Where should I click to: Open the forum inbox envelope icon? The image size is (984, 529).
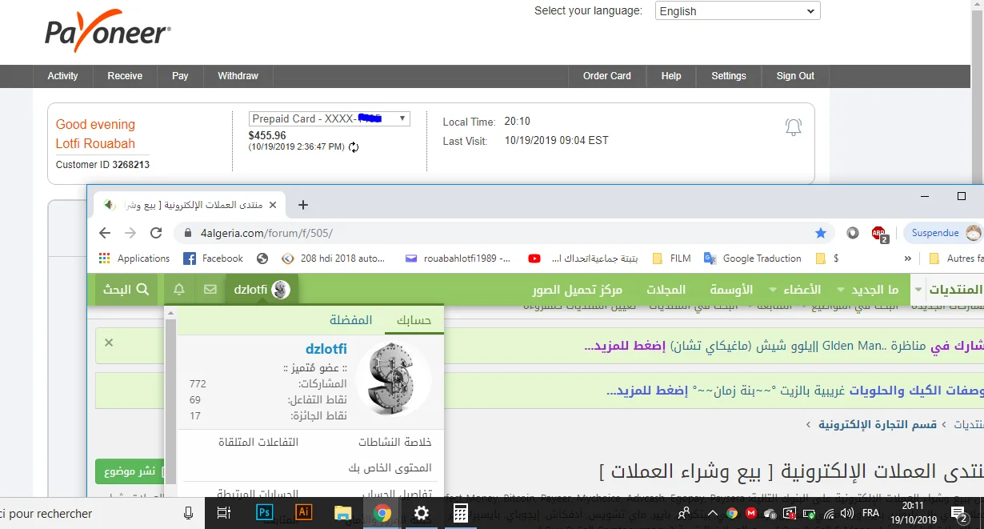click(x=210, y=289)
